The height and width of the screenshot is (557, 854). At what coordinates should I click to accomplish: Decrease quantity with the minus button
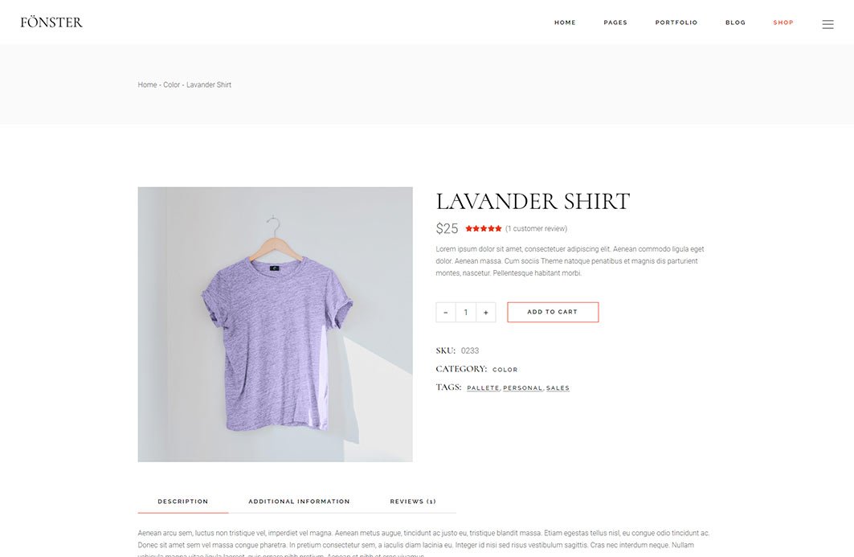tap(446, 313)
